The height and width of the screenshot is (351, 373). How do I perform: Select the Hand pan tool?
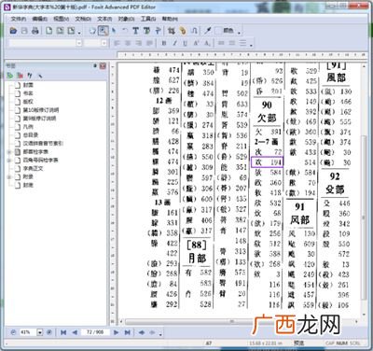coord(92,31)
